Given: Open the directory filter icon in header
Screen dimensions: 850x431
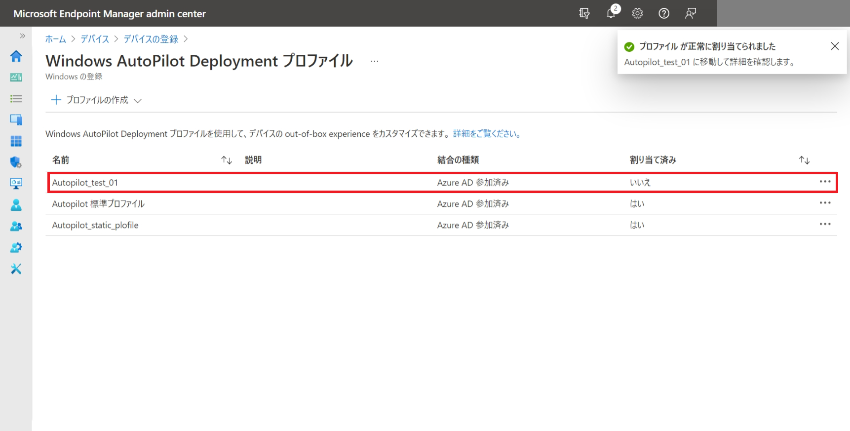Looking at the screenshot, I should coord(584,13).
